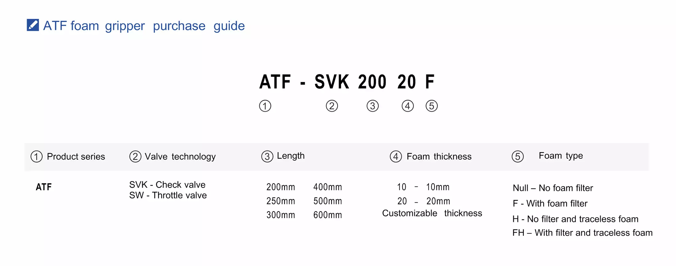Click the circled 1 next to Product series
This screenshot has height=266, width=676.
pos(37,156)
